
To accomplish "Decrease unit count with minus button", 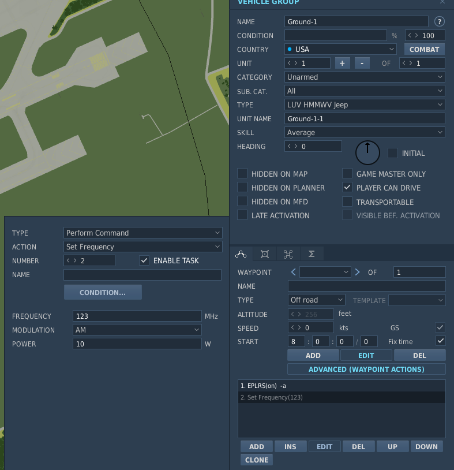I will 362,64.
